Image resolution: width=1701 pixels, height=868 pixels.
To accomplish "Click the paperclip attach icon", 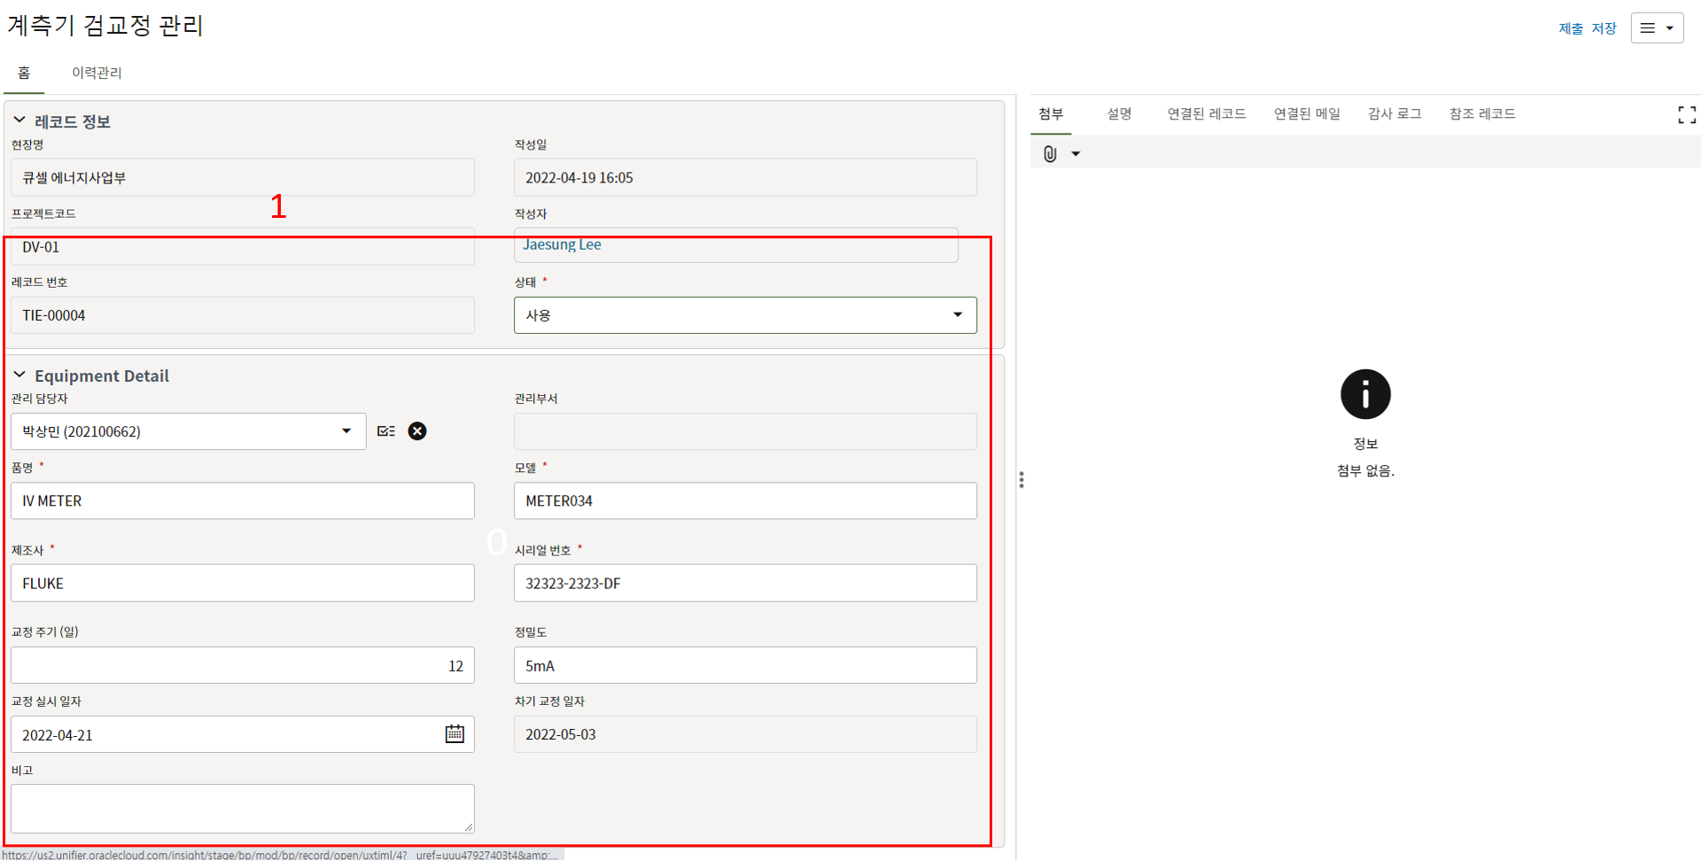I will [x=1050, y=154].
